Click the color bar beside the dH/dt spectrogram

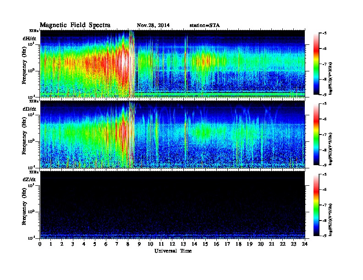pyautogui.click(x=316, y=64)
